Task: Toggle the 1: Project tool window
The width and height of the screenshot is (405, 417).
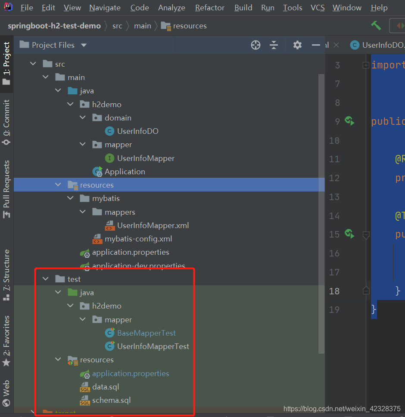Action: click(6, 63)
